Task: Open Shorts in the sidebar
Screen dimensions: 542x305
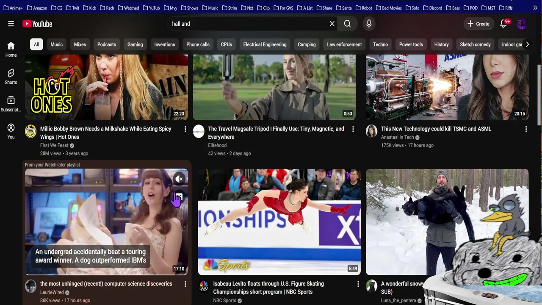Action: (x=11, y=77)
